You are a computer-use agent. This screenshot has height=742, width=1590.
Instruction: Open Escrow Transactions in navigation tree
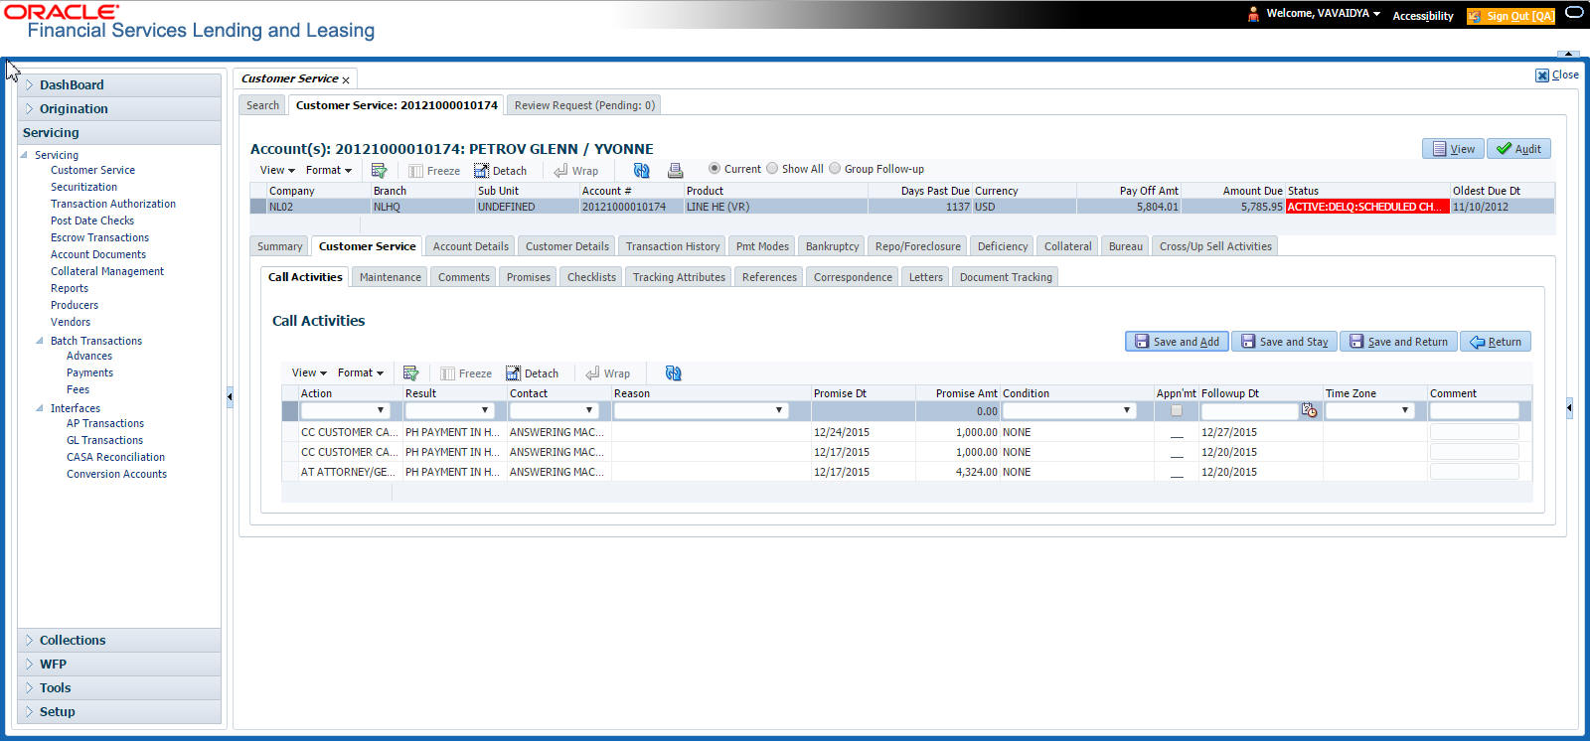[99, 237]
